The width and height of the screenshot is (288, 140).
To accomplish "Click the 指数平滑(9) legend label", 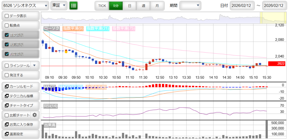I will point(73,28).
